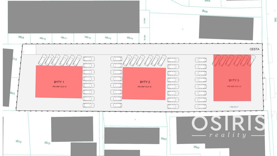Select parcel label 358/3
Image resolution: width=277 pixels, height=156 pixels.
[164, 139]
